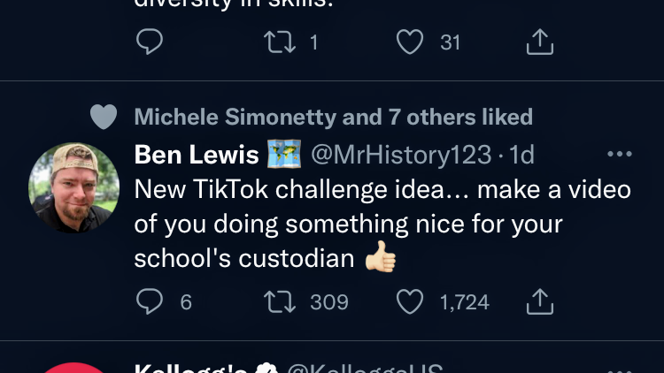
Task: Open the @MrHistory123 handle
Action: click(x=400, y=155)
